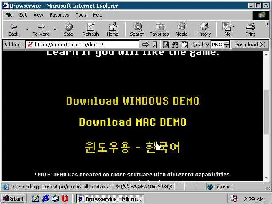Click the vertical scrollbar down arrow

coord(266,178)
